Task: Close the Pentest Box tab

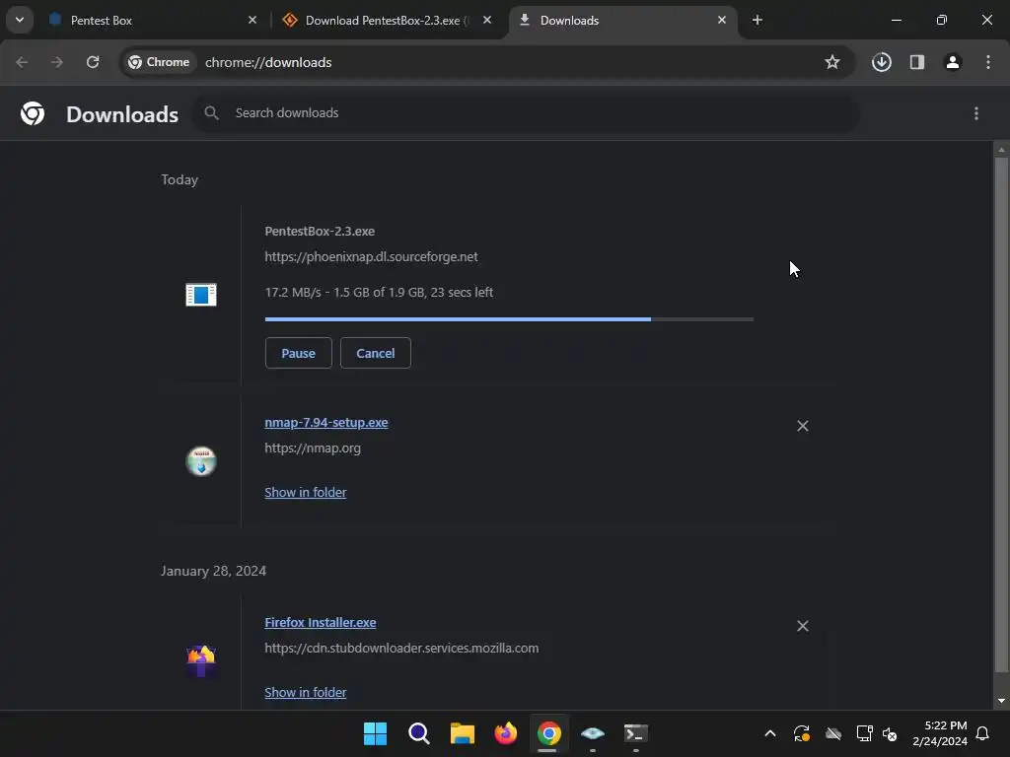Action: tap(252, 20)
